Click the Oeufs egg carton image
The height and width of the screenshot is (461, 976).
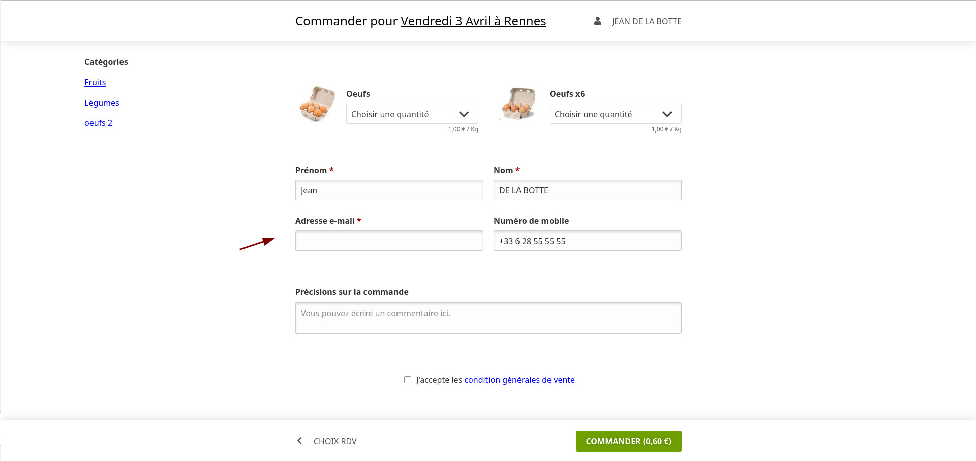pos(317,104)
